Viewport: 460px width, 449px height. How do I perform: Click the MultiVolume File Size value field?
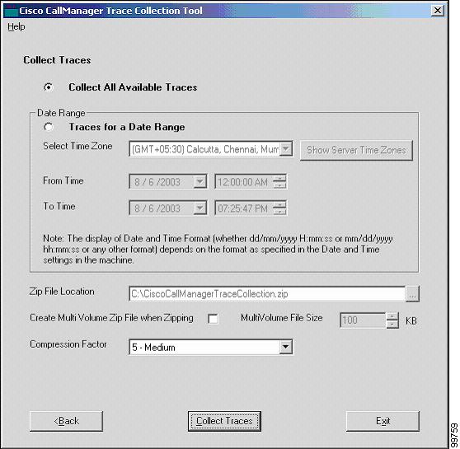click(x=363, y=320)
